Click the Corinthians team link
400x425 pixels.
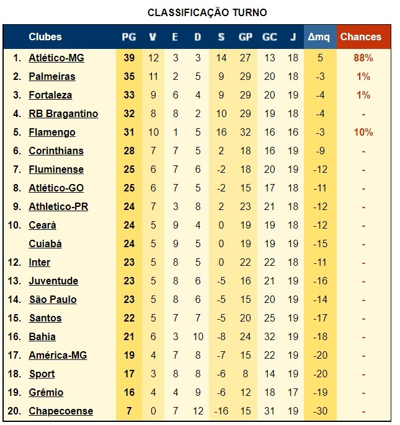pyautogui.click(x=56, y=151)
